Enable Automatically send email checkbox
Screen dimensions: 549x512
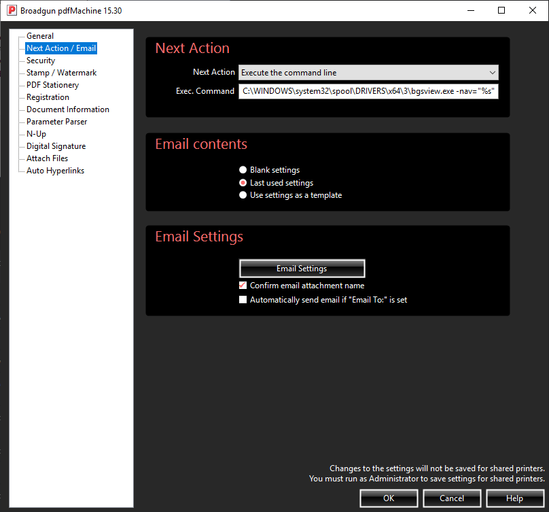tap(243, 300)
